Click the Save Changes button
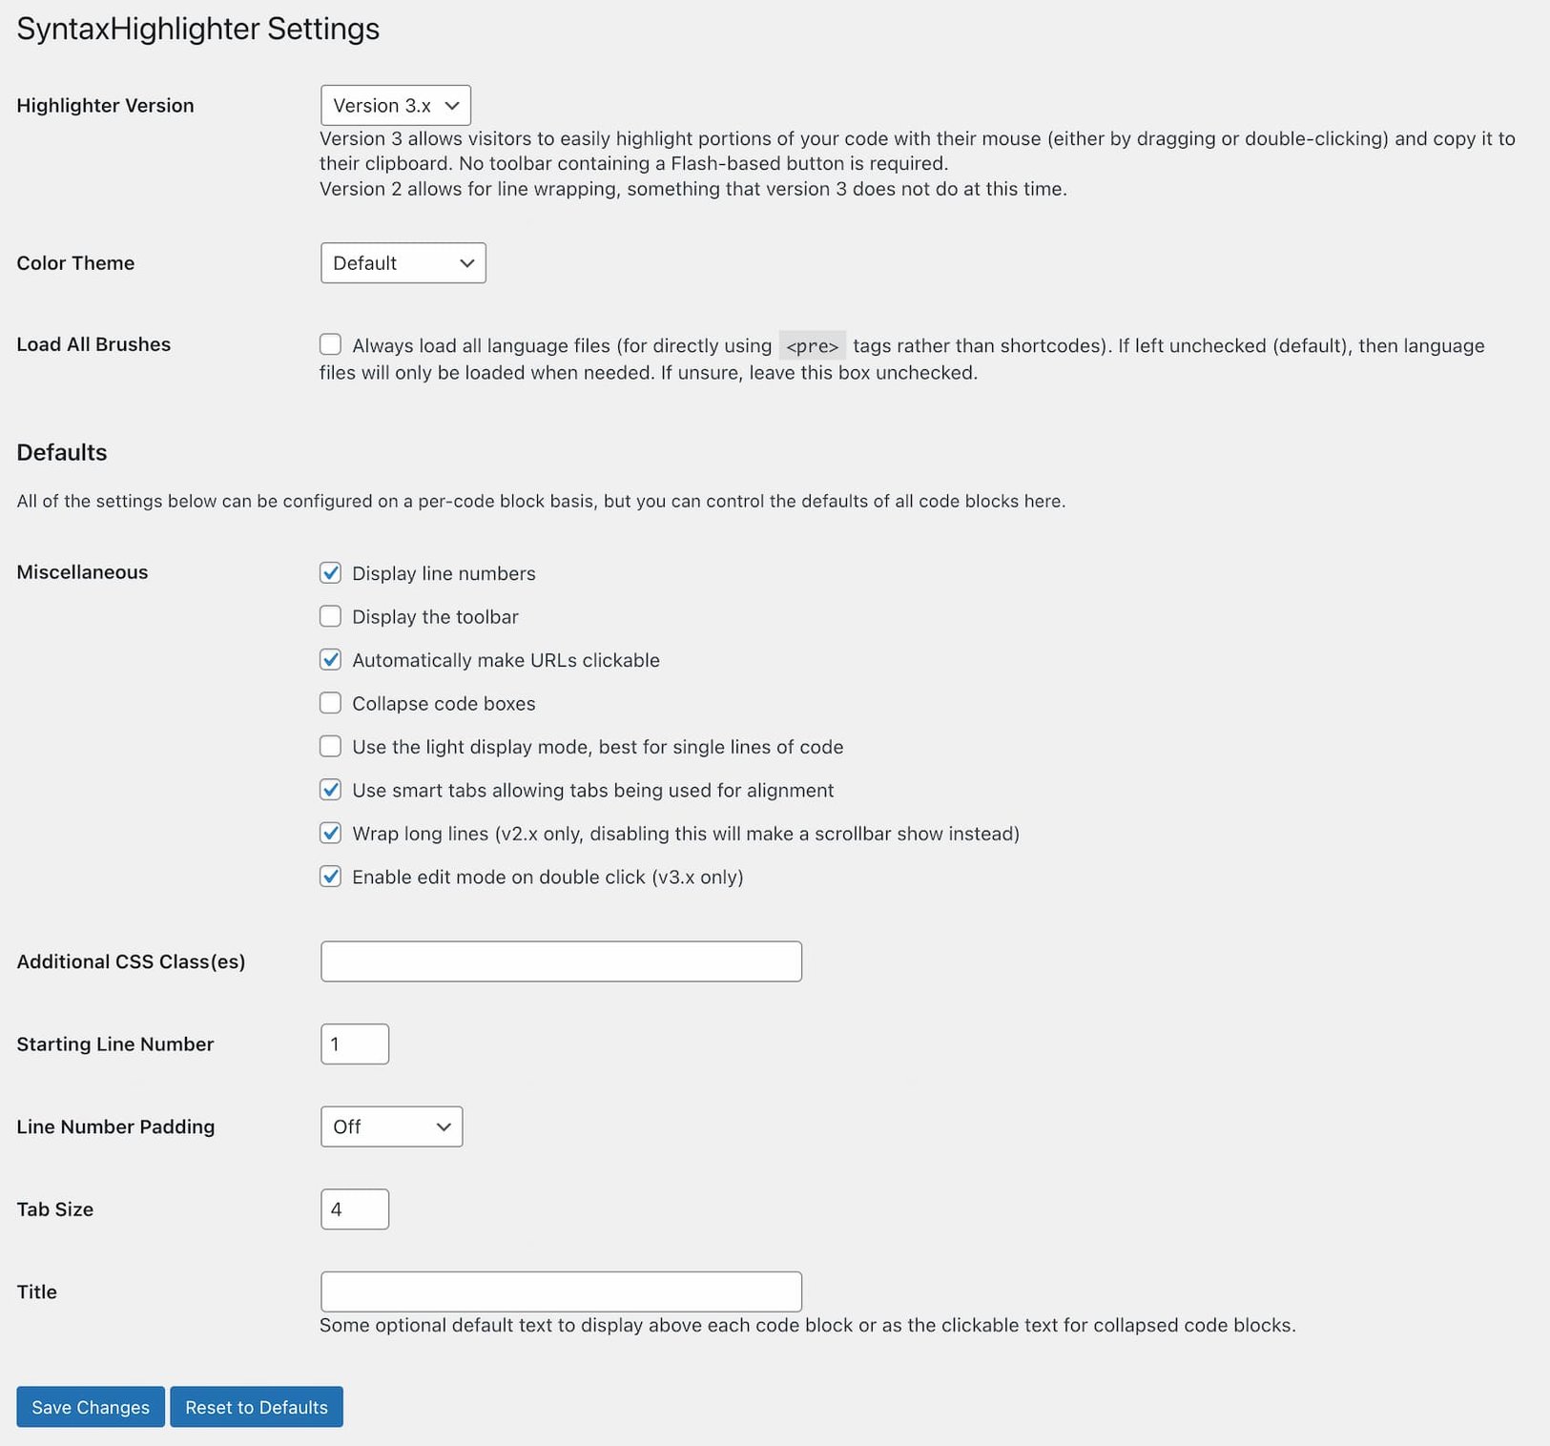The height and width of the screenshot is (1446, 1550). coord(90,1406)
